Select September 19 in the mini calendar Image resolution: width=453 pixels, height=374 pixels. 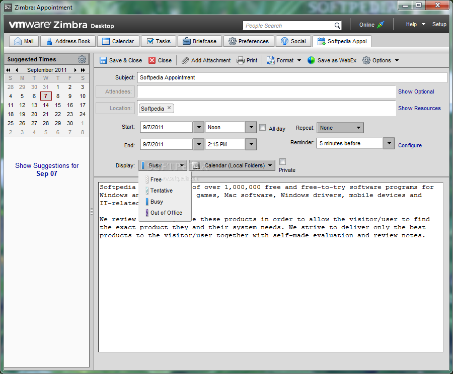(x=22, y=114)
